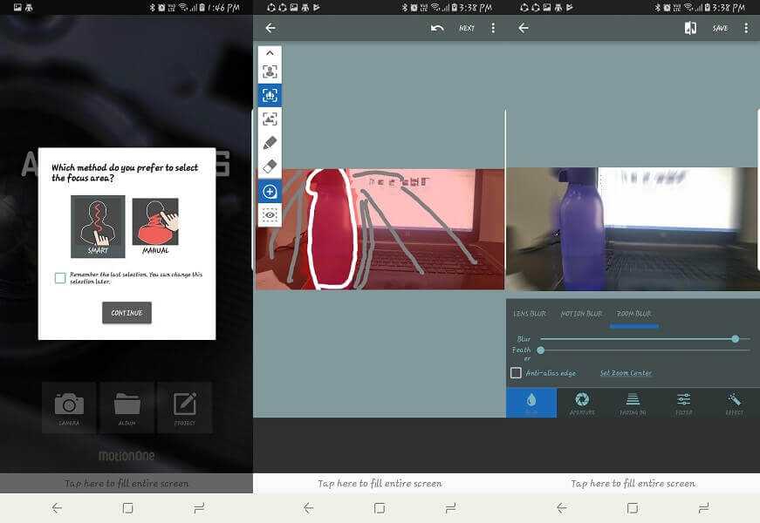
Task: Select the landscape focus selection tool
Action: 270,119
